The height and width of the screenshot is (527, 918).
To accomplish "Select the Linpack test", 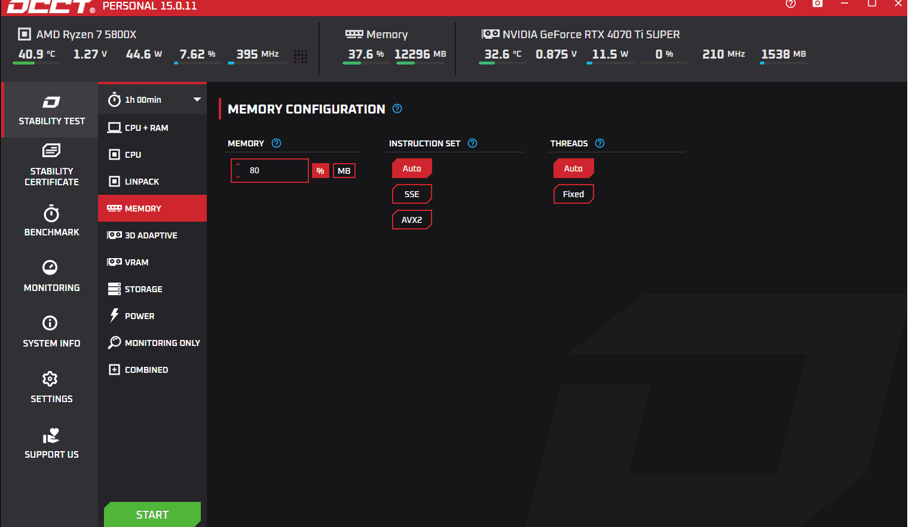I will [x=152, y=181].
